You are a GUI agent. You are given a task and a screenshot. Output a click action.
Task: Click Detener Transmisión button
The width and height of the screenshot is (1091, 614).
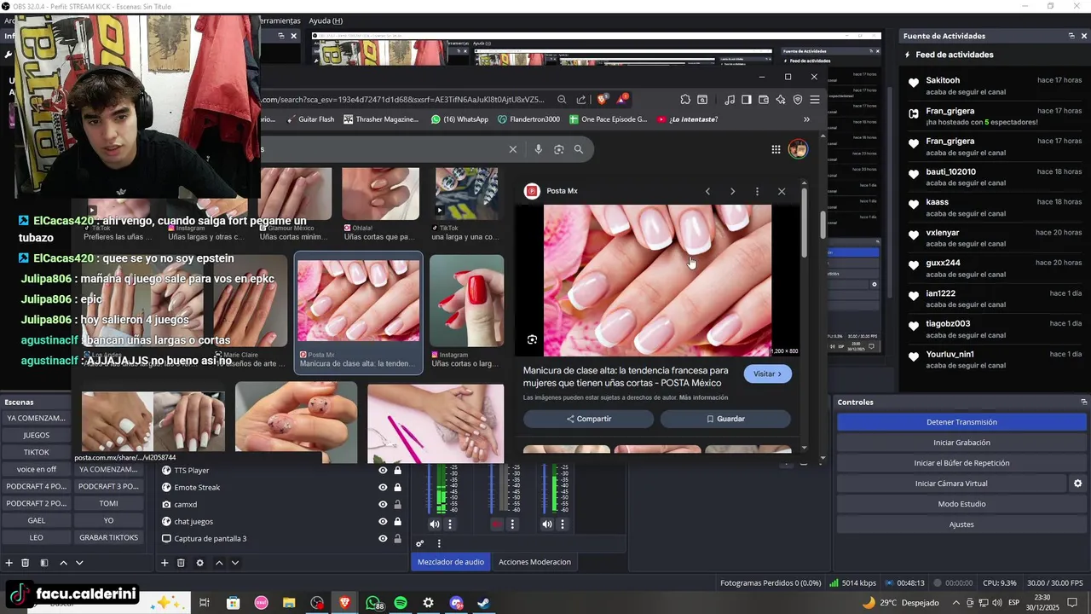point(961,422)
